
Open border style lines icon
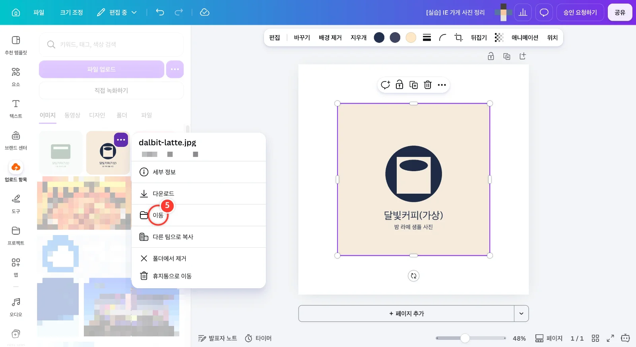tap(427, 37)
